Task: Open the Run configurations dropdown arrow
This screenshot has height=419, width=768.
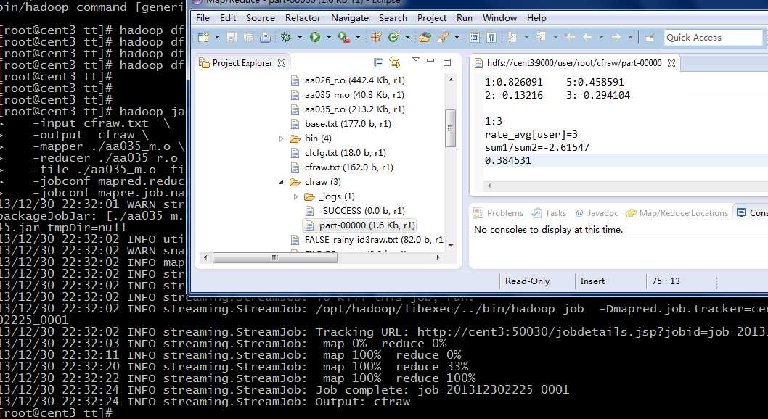Action: 329,37
